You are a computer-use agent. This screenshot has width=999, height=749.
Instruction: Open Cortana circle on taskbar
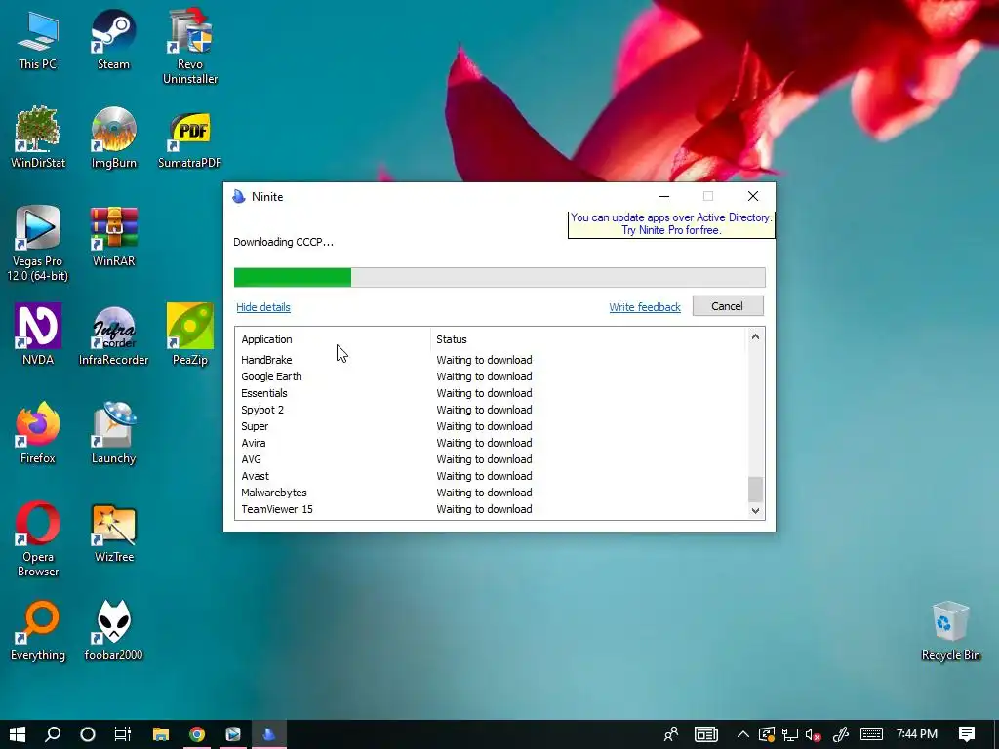coord(88,734)
